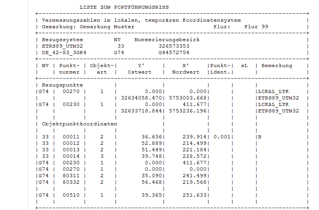Screen dimensions: 319x210
Task: Click point number 80311
Action: (71, 176)
